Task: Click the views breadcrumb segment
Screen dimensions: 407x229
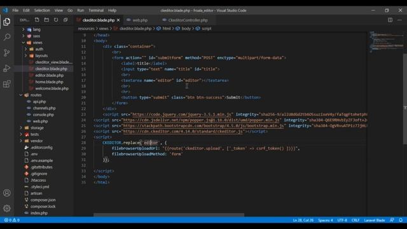Action: pyautogui.click(x=104, y=29)
